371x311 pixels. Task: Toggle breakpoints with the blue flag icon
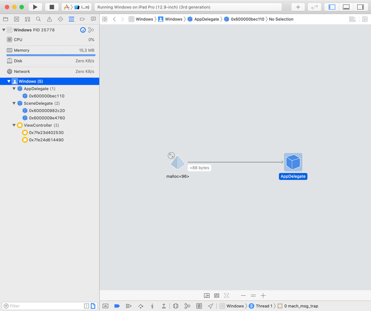117,306
